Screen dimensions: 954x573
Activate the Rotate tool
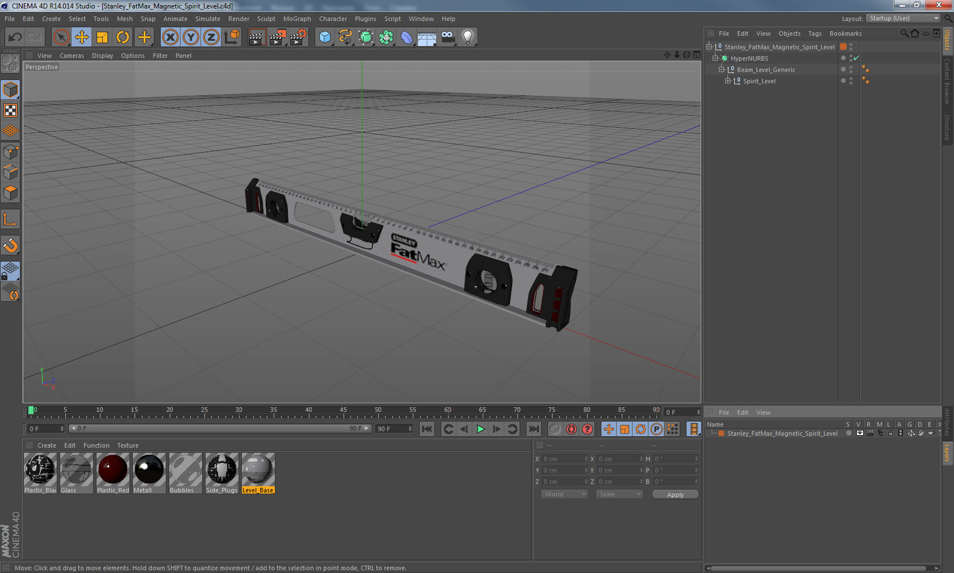(123, 37)
